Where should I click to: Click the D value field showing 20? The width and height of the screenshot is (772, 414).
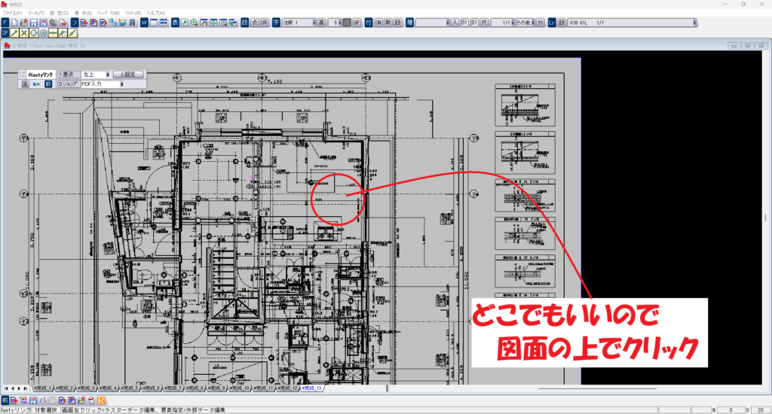(760, 409)
